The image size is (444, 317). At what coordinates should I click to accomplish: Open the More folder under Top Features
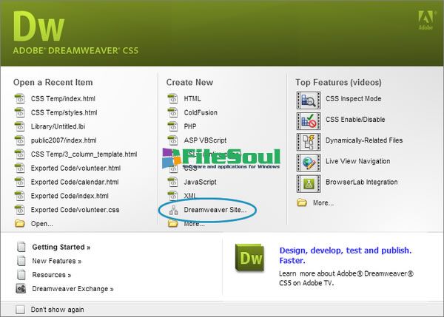[302, 202]
